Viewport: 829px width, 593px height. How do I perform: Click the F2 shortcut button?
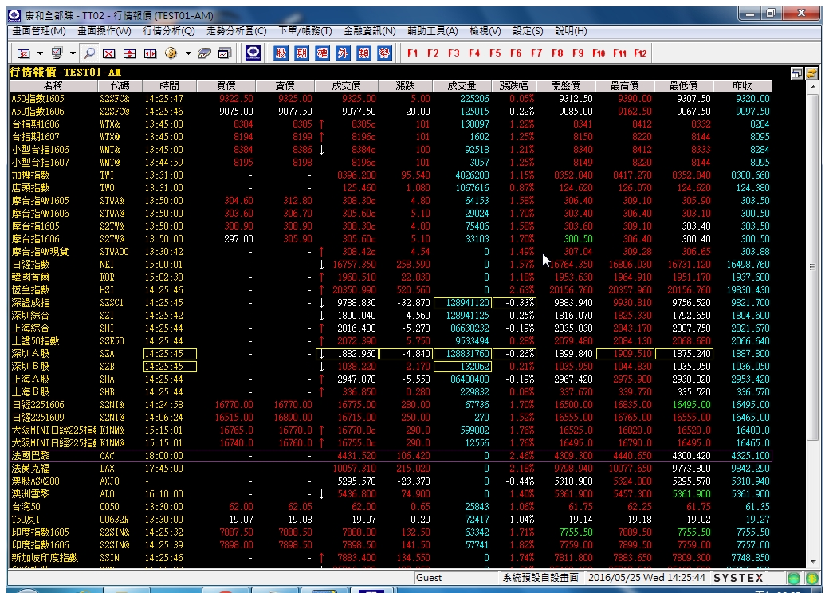[433, 53]
